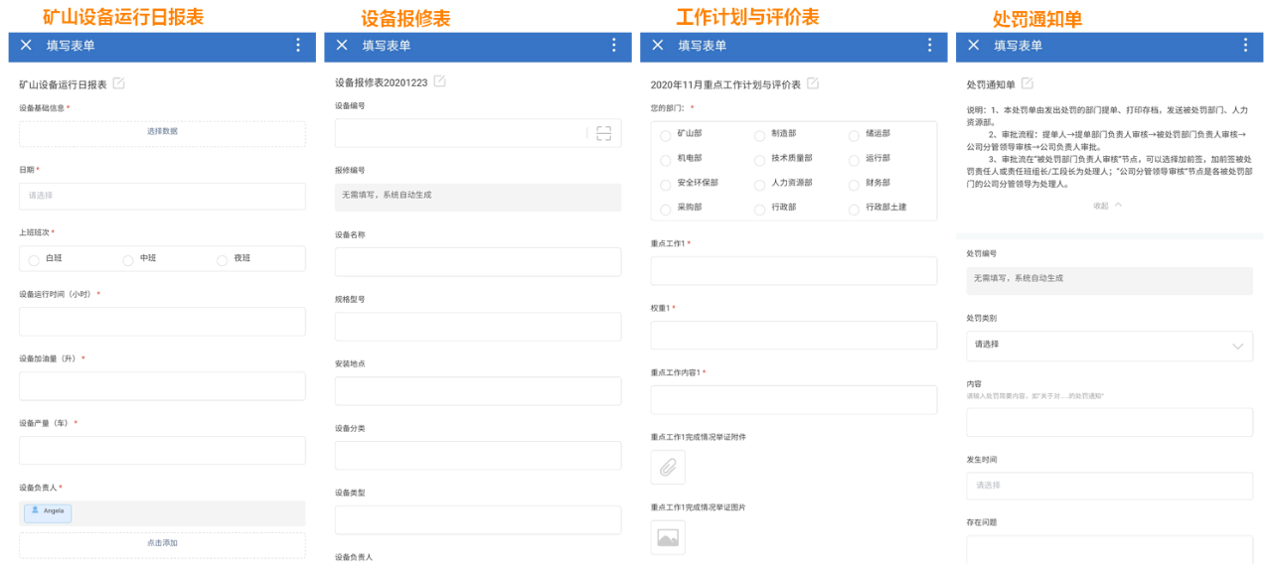Click the scan barcode icon in 设备编号 field
Viewport: 1272px width, 573px height.
coord(604,133)
